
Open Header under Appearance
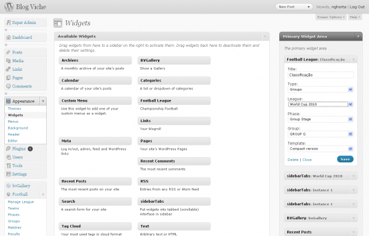click(x=14, y=134)
